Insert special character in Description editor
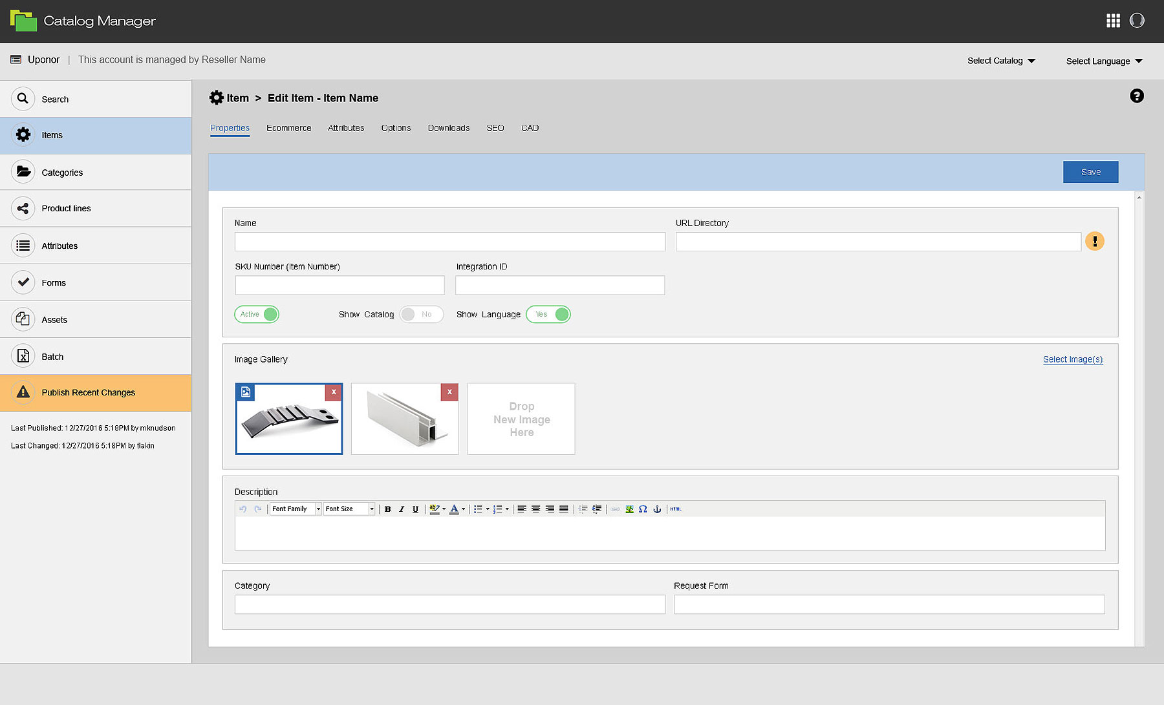 tap(643, 509)
